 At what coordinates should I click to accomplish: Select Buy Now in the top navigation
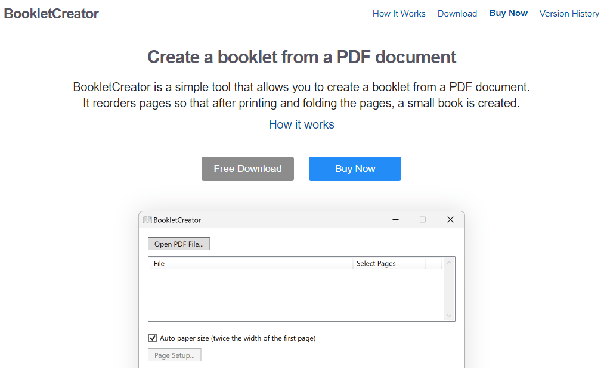(508, 13)
